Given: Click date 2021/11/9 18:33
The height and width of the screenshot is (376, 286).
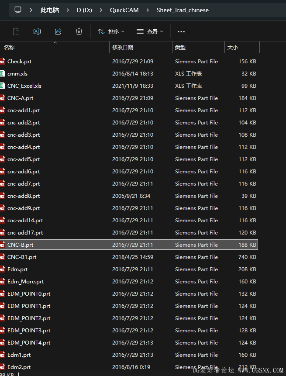Looking at the screenshot, I should click(x=133, y=86).
